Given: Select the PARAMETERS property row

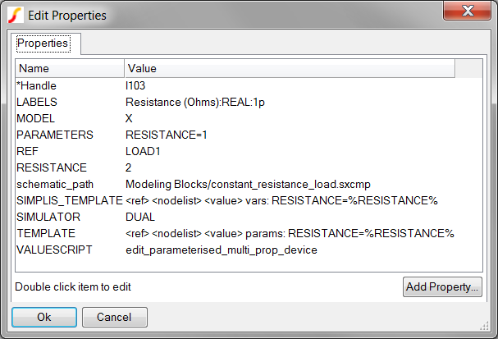Looking at the screenshot, I should tap(249, 135).
